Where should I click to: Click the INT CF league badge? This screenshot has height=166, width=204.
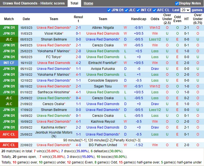pyautogui.click(x=9, y=63)
